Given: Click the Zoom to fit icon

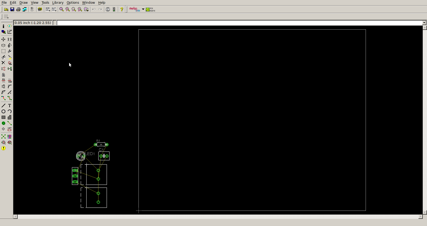Looking at the screenshot, I should click(62, 9).
